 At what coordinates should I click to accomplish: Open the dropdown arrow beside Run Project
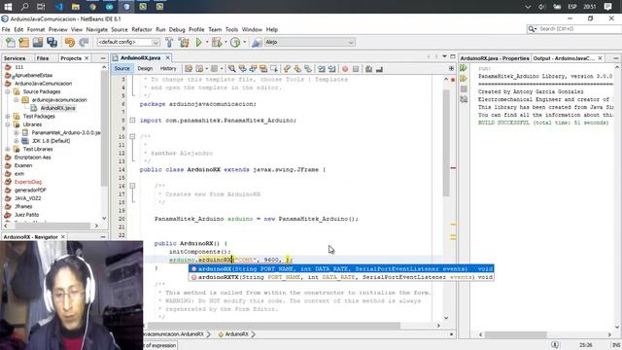tap(207, 42)
